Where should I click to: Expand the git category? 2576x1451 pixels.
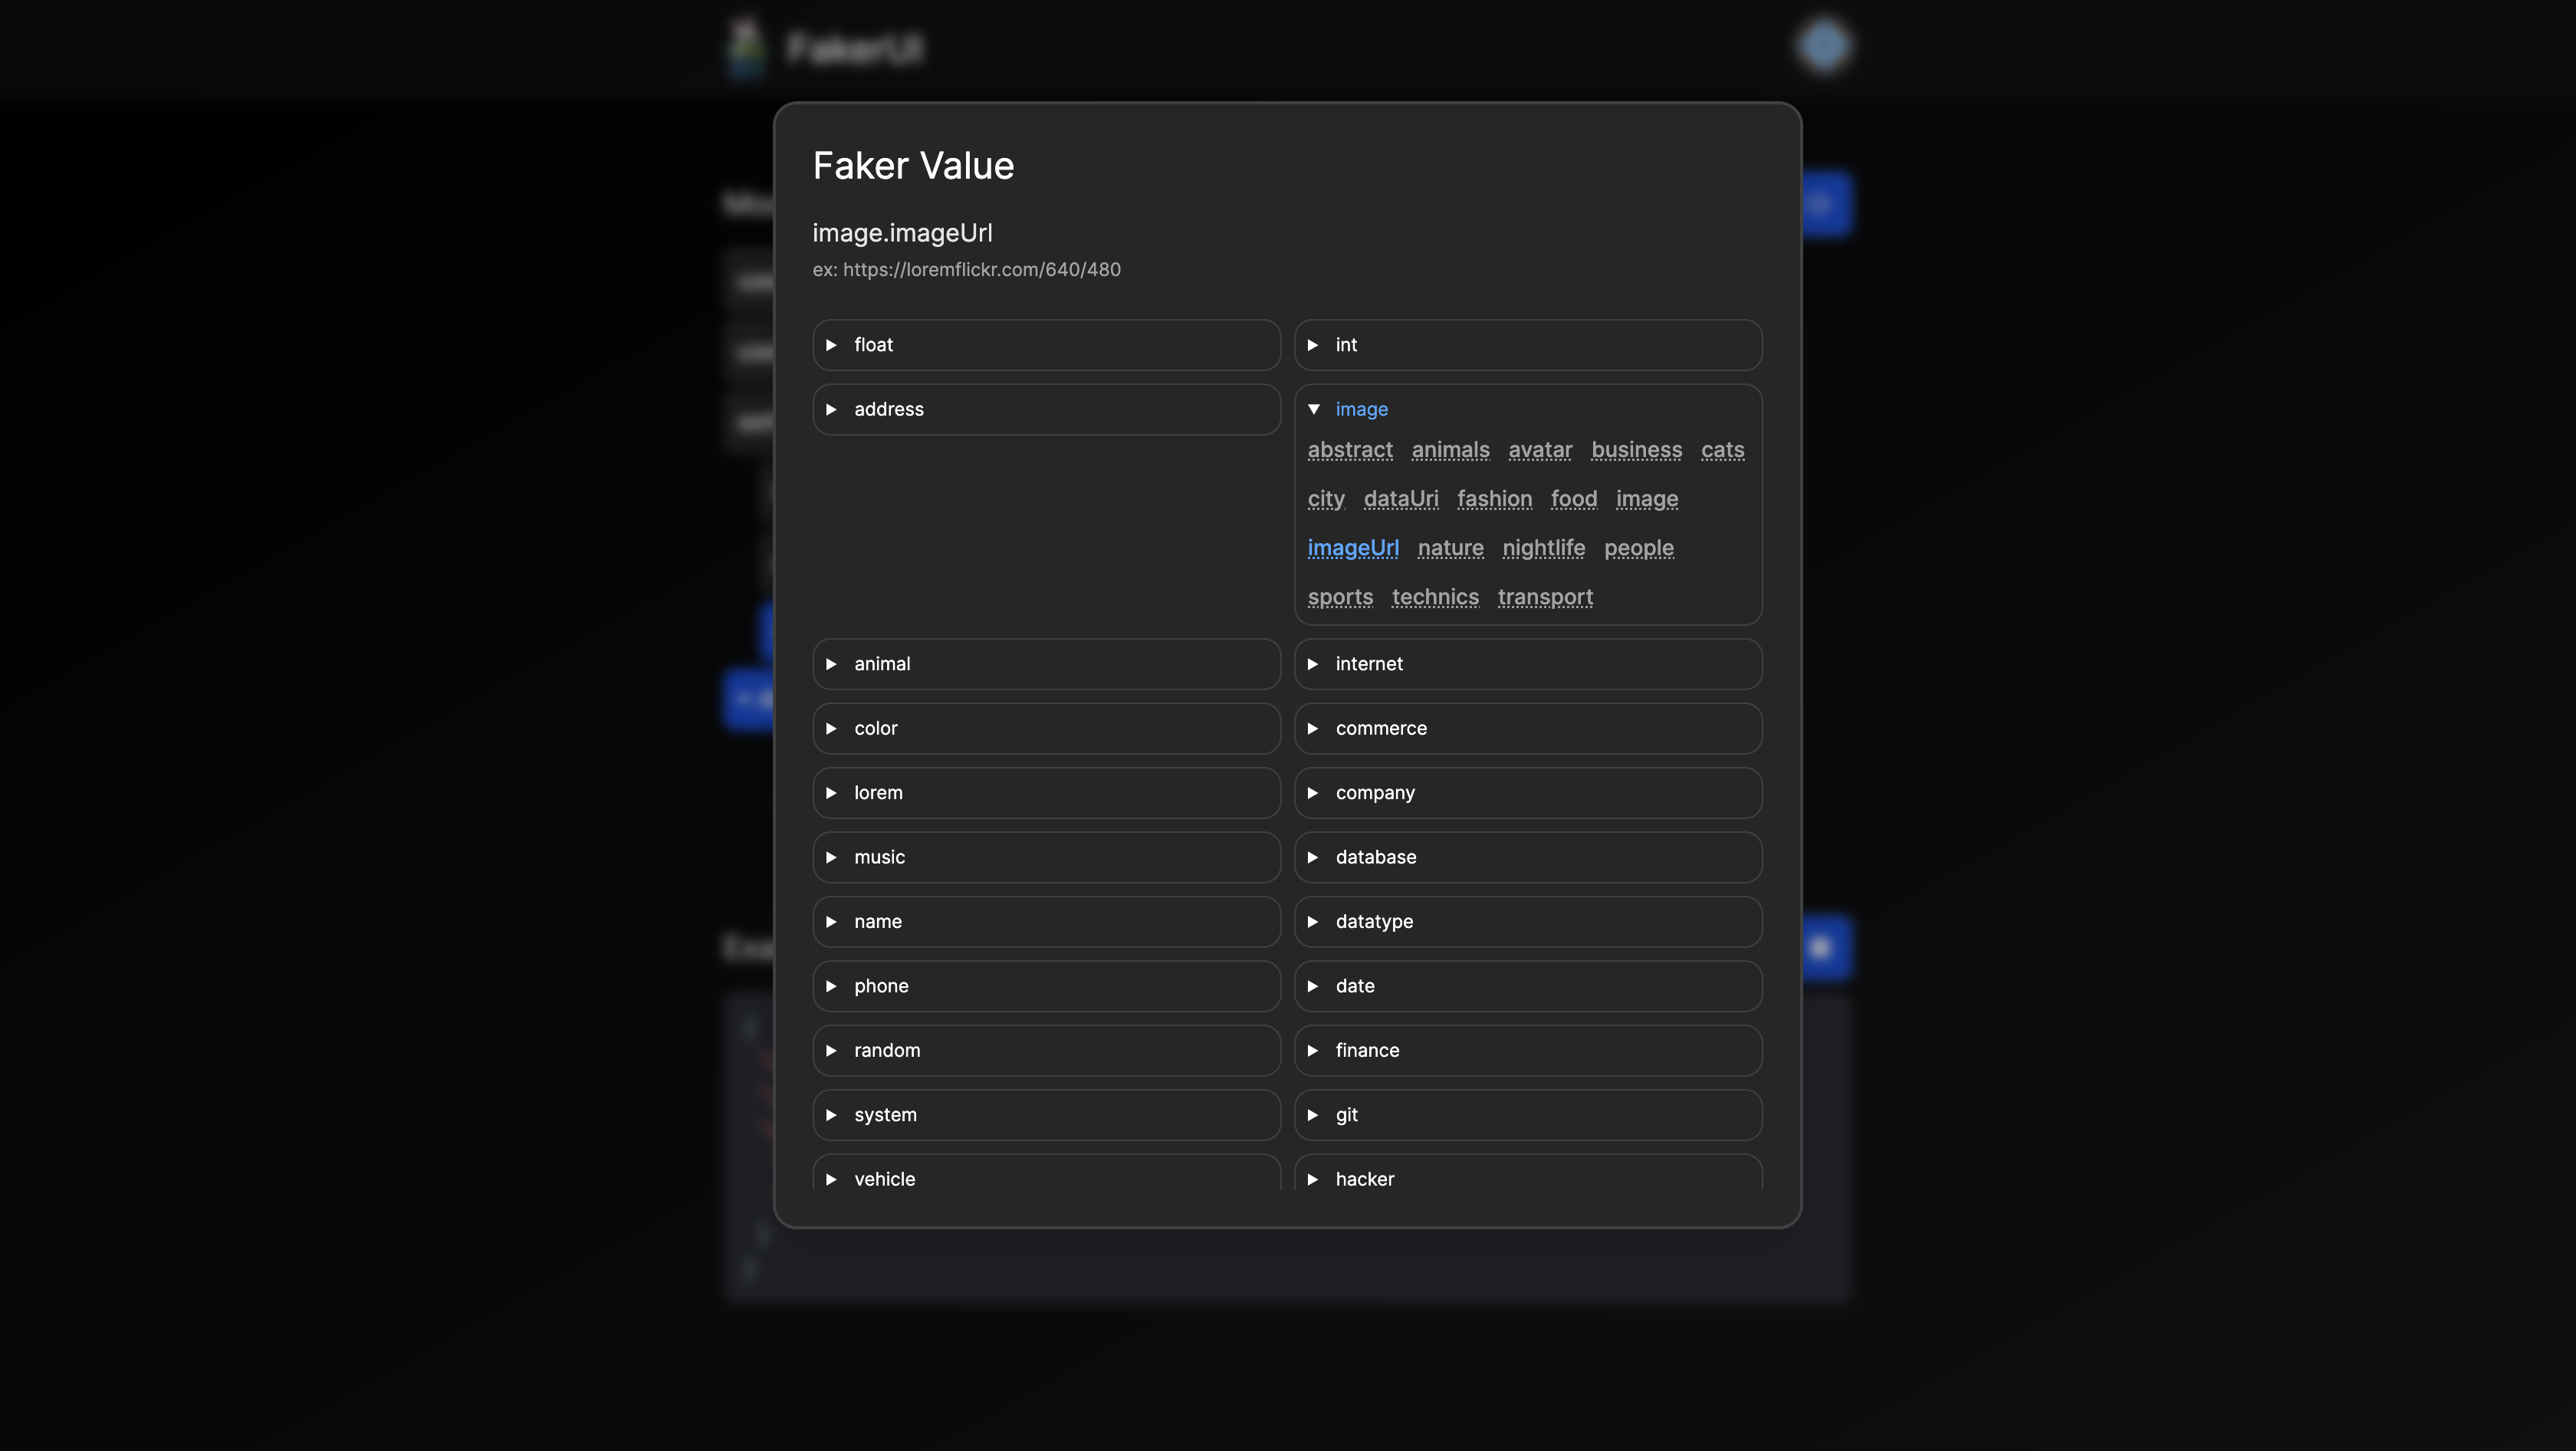point(1528,1115)
